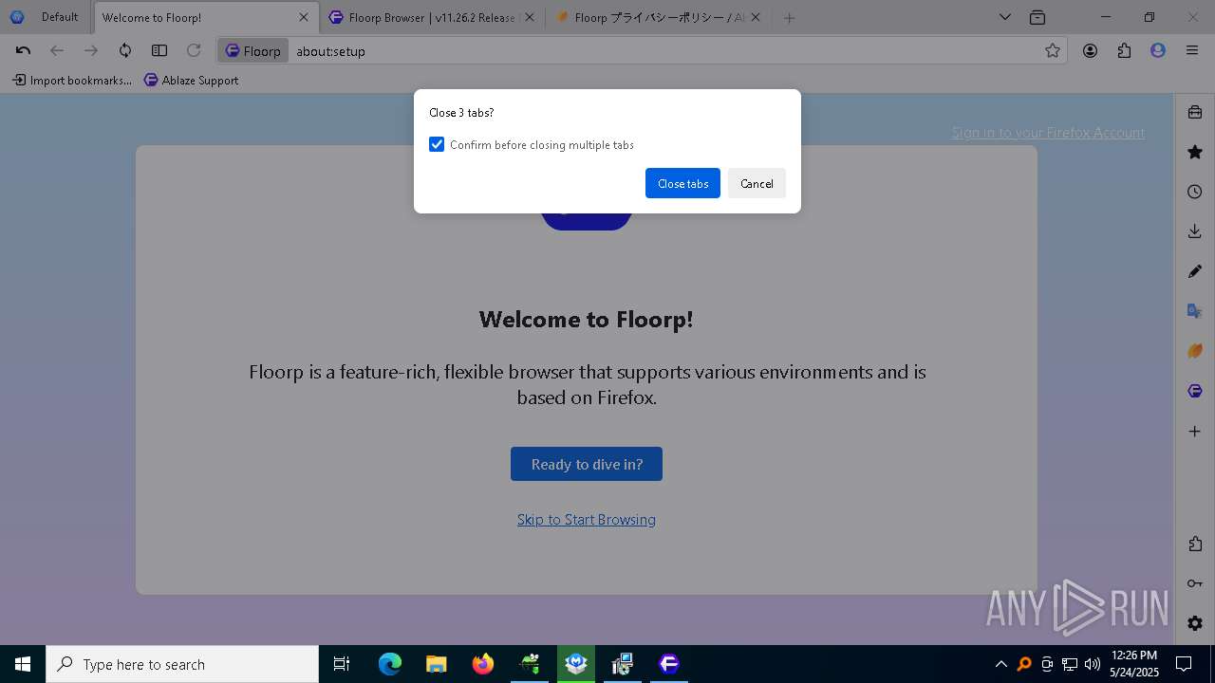Open the sidebar settings gear
1215x683 pixels.
click(1195, 623)
